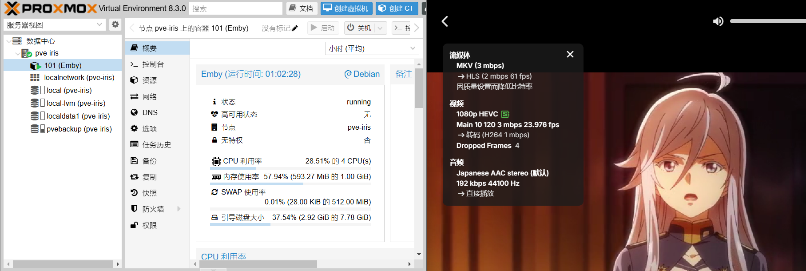Click the CPU 利用率 chip icon
This screenshot has height=271, width=806.
coord(216,161)
